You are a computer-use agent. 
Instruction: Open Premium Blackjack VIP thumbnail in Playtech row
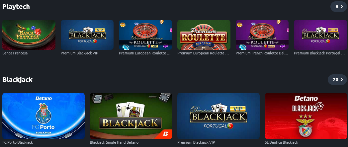(x=87, y=35)
